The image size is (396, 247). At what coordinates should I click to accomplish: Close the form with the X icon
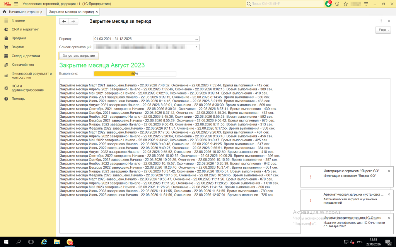click(389, 21)
